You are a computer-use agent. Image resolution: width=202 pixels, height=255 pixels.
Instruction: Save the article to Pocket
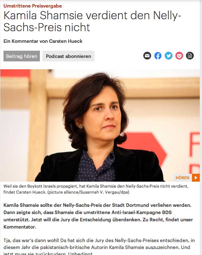point(179,56)
